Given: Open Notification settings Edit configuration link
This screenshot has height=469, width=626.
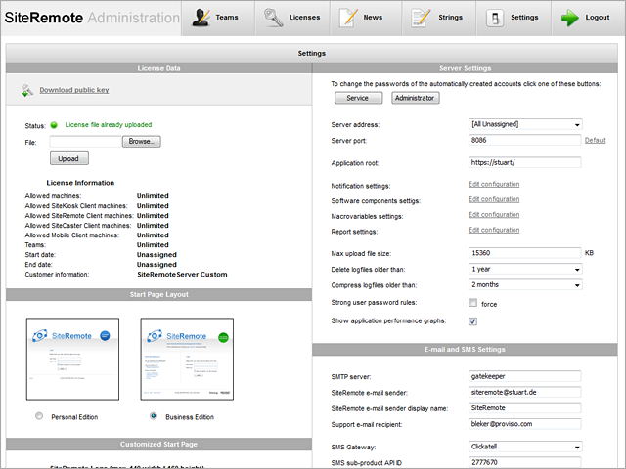Looking at the screenshot, I should pyautogui.click(x=494, y=184).
